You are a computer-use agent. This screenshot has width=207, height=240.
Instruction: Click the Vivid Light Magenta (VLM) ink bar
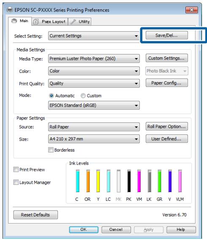tap(180, 181)
